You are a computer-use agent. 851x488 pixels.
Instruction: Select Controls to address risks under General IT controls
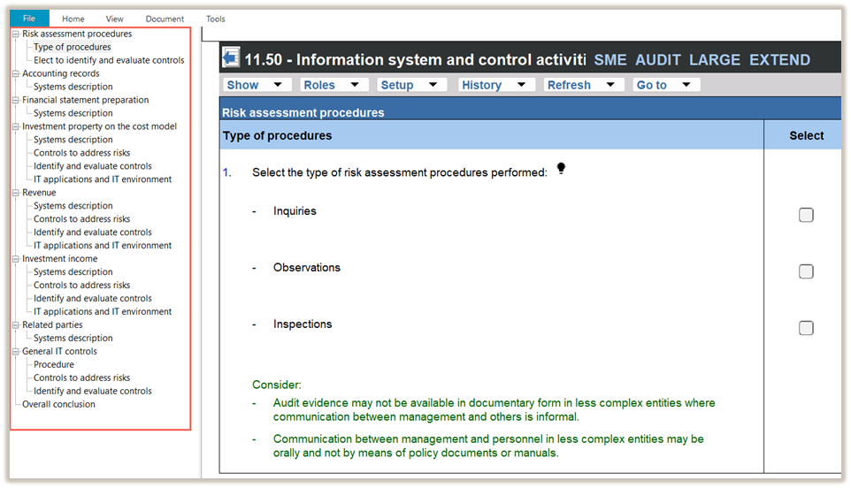point(82,377)
